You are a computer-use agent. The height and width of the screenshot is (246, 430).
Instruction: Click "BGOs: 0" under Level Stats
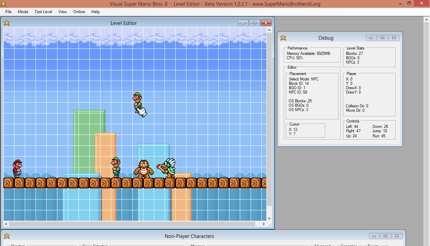coord(353,58)
